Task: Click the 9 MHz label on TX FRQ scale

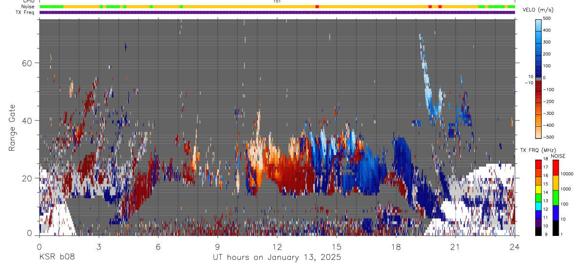Action: [x=546, y=235]
